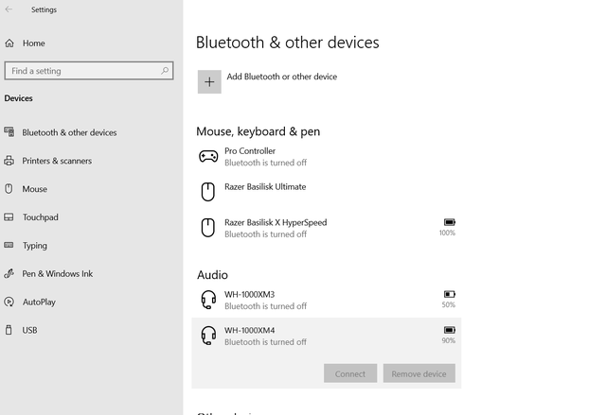Image resolution: width=606 pixels, height=415 pixels.
Task: Click the 50% battery icon for WH-1000XM3
Action: pyautogui.click(x=450, y=294)
